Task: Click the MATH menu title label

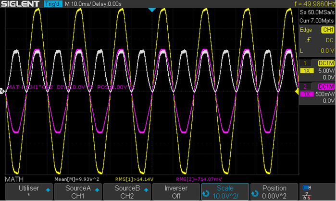Action: click(14, 179)
